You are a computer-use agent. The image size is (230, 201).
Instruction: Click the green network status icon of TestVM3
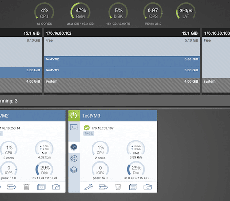click(x=87, y=128)
